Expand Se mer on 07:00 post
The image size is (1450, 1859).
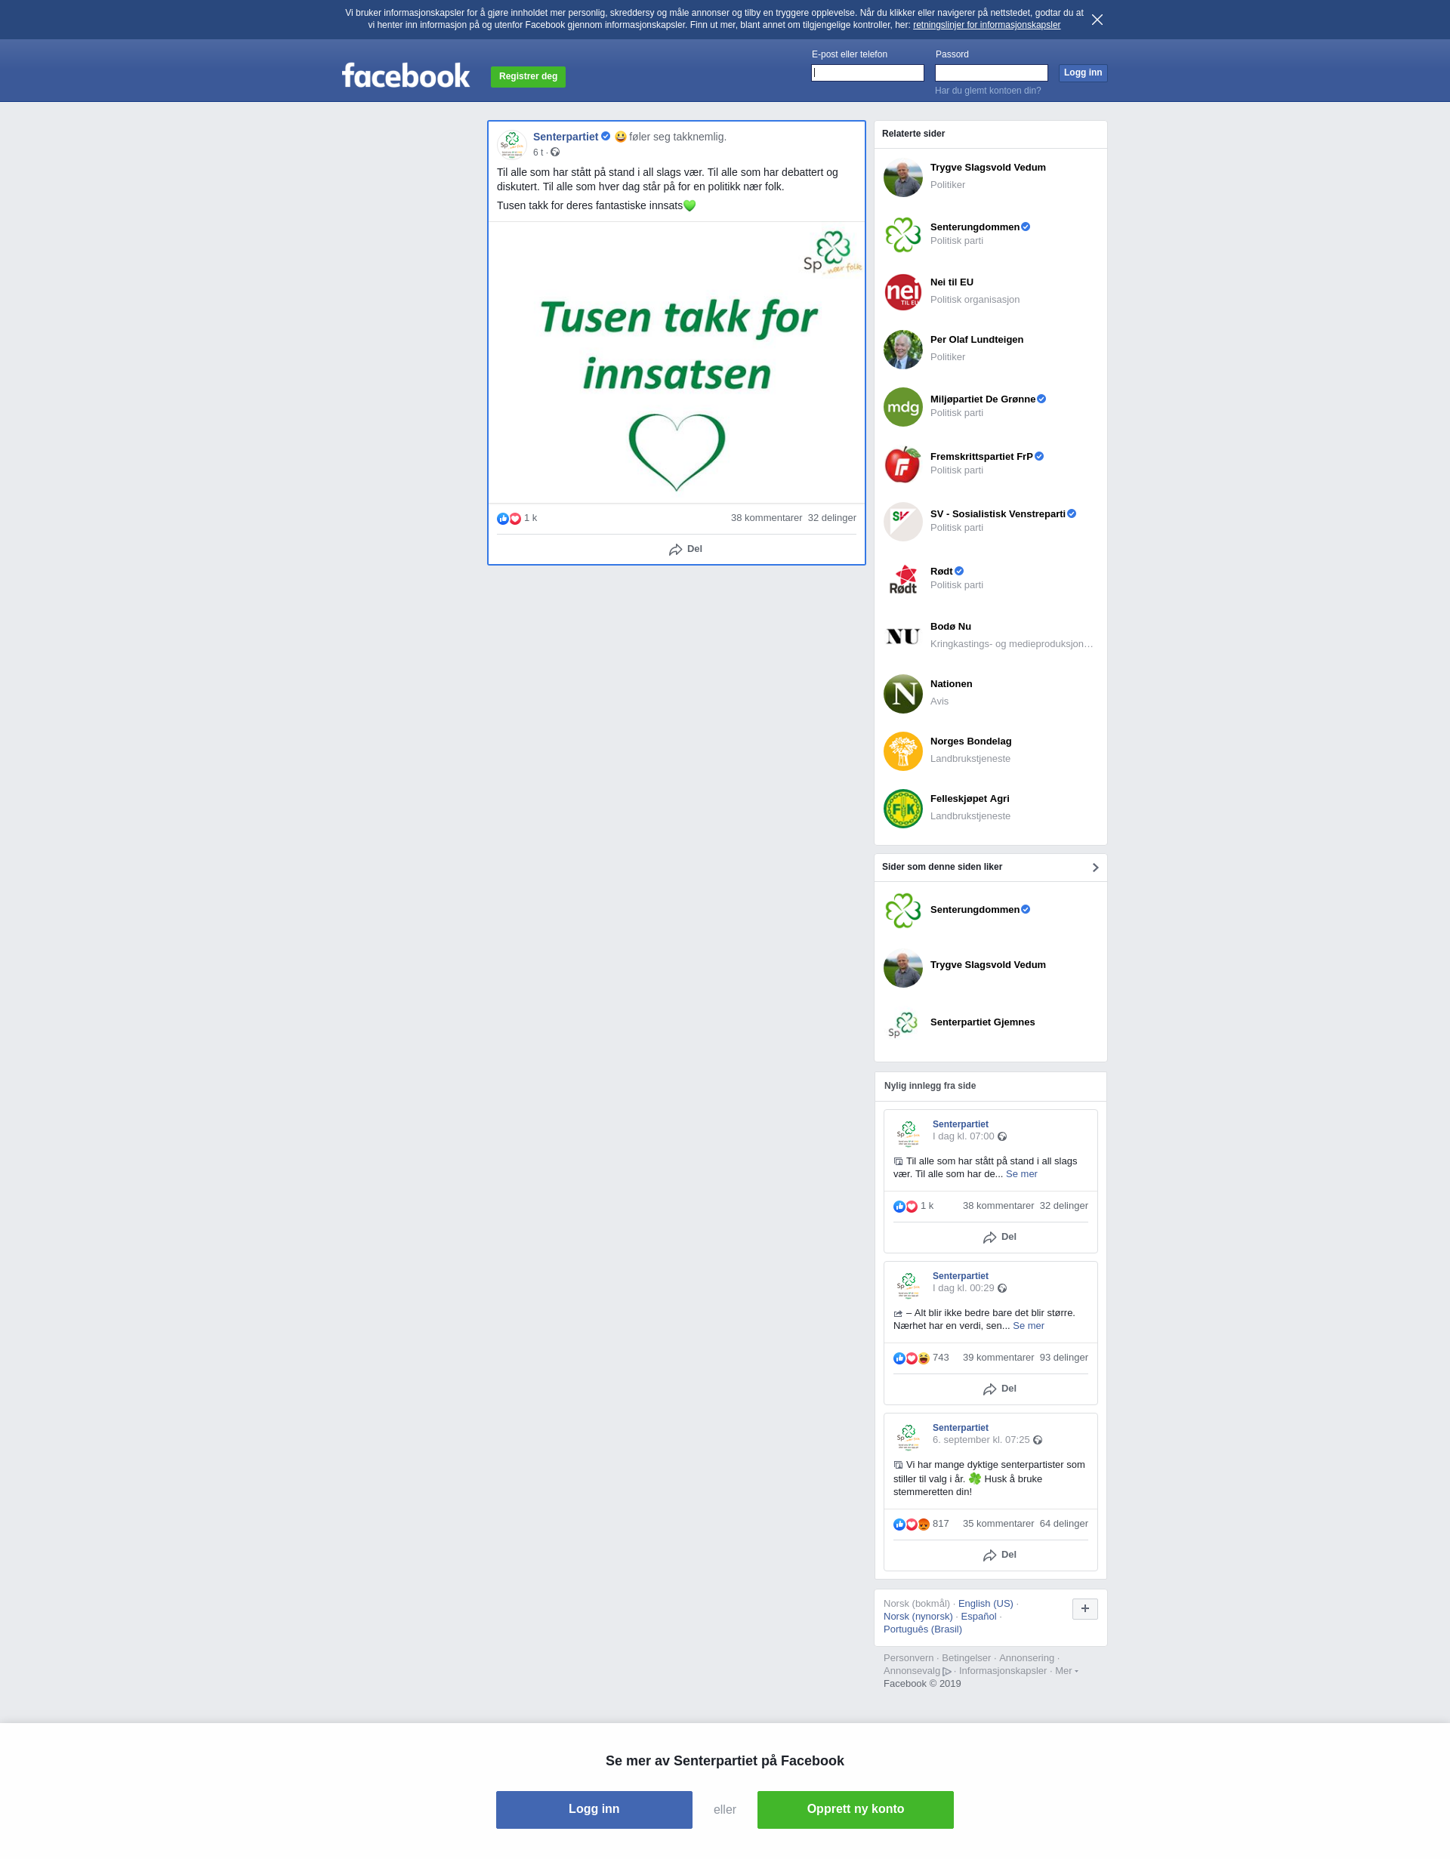[x=1021, y=1174]
